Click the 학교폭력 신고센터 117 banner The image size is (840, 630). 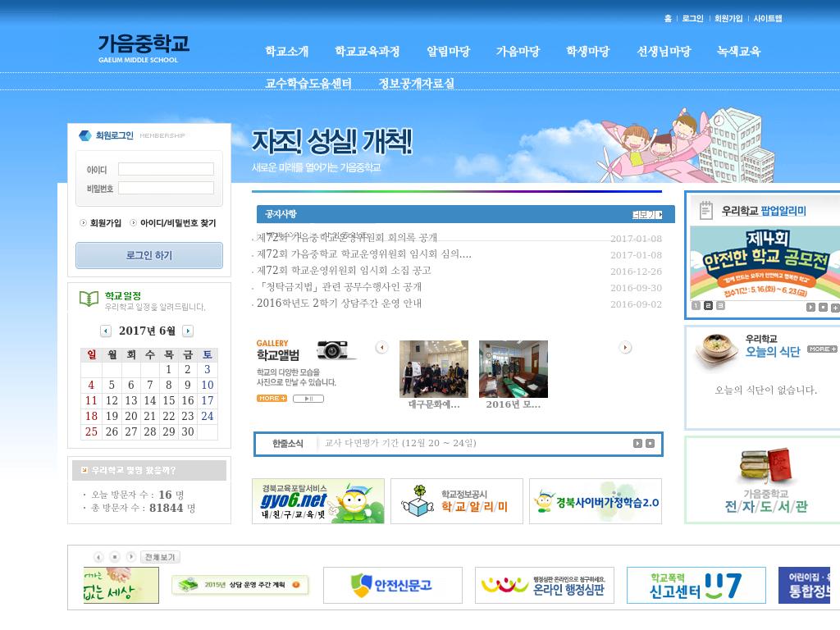[x=696, y=585]
